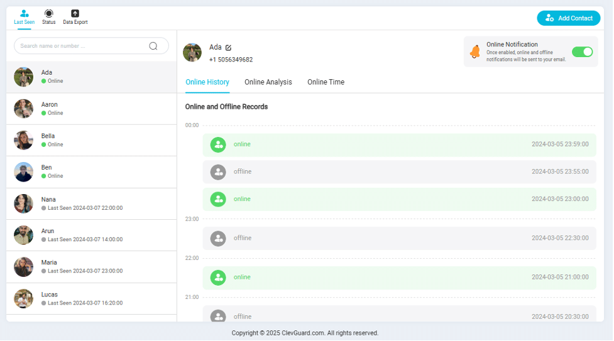Image resolution: width=614 pixels, height=341 pixels.
Task: Click the Add Contact button
Action: pyautogui.click(x=568, y=18)
